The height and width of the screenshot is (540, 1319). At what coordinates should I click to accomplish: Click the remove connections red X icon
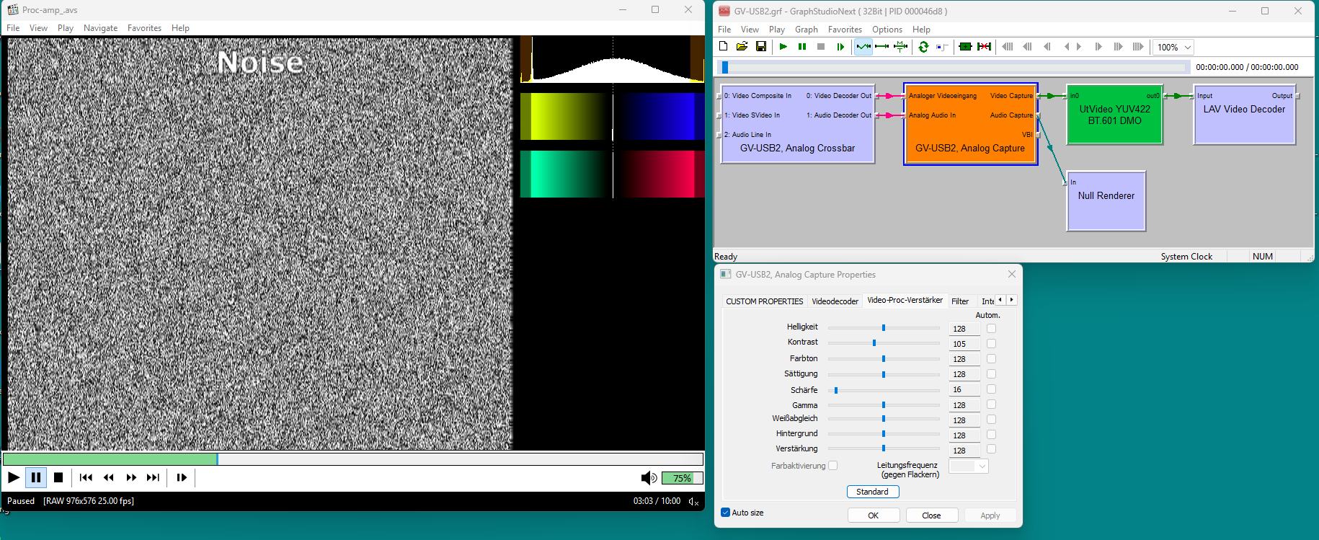pyautogui.click(x=984, y=47)
